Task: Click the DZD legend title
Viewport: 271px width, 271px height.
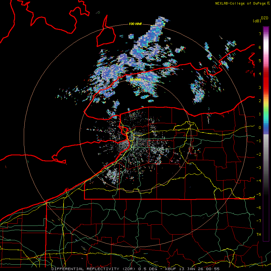Action: [265, 18]
